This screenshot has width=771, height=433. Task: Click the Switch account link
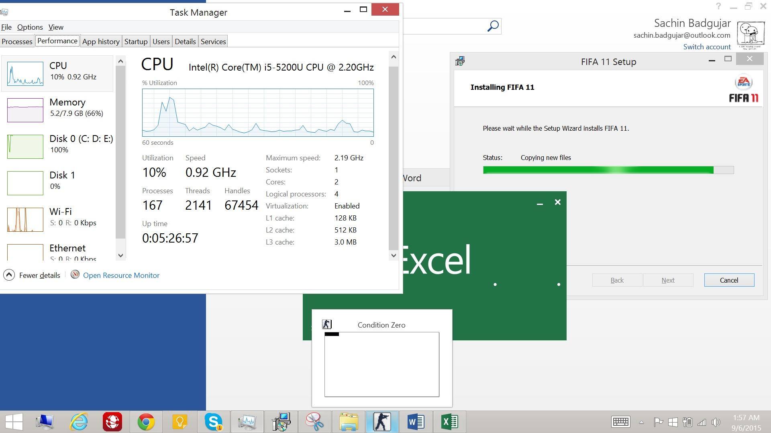click(707, 47)
